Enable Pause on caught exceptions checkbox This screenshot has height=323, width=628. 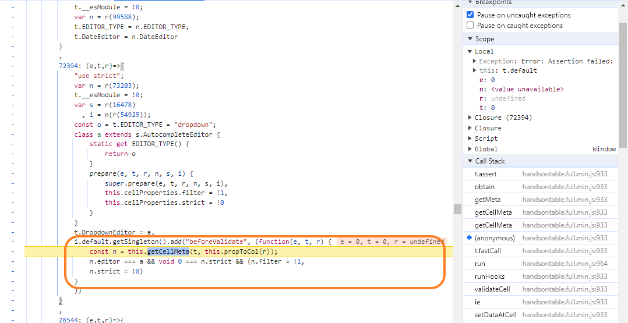pyautogui.click(x=470, y=25)
